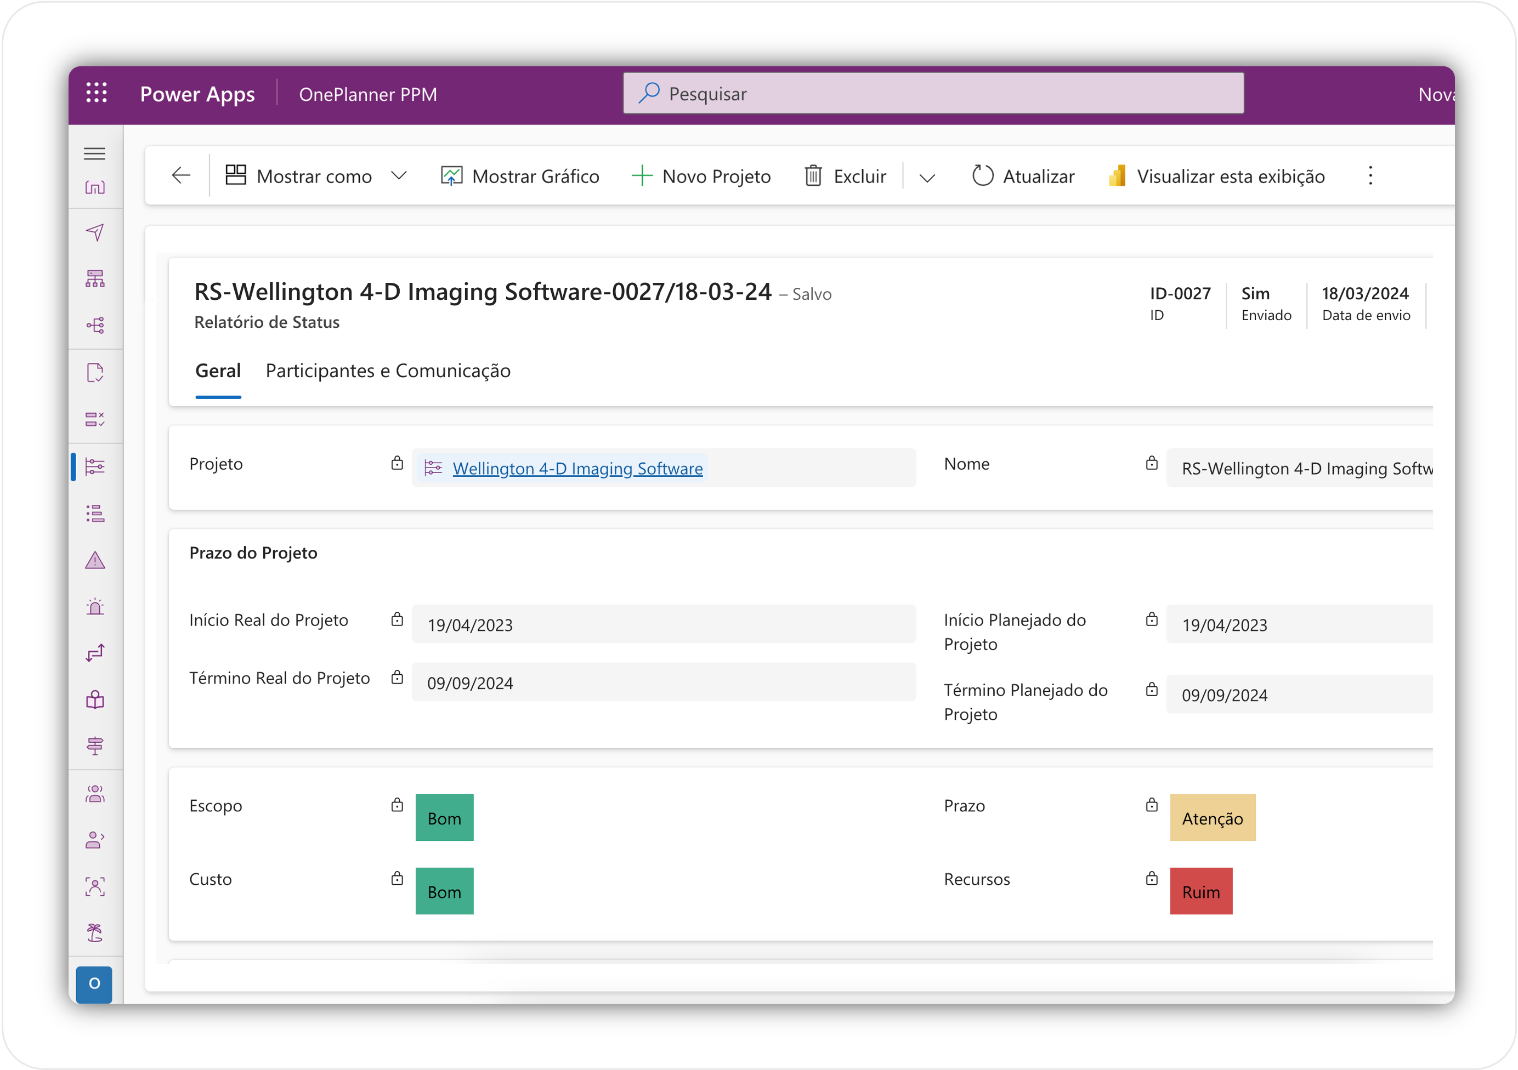Open the branching nodes sidebar icon
1518x1070 pixels.
tap(94, 325)
